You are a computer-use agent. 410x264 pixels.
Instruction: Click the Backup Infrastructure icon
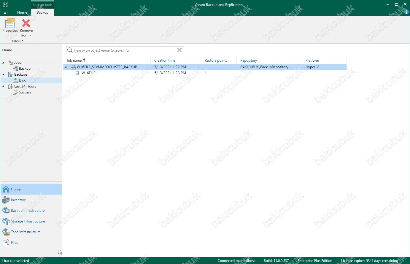click(x=6, y=211)
